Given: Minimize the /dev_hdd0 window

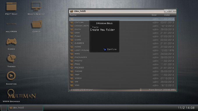Looking at the screenshot, I should click(x=167, y=11).
